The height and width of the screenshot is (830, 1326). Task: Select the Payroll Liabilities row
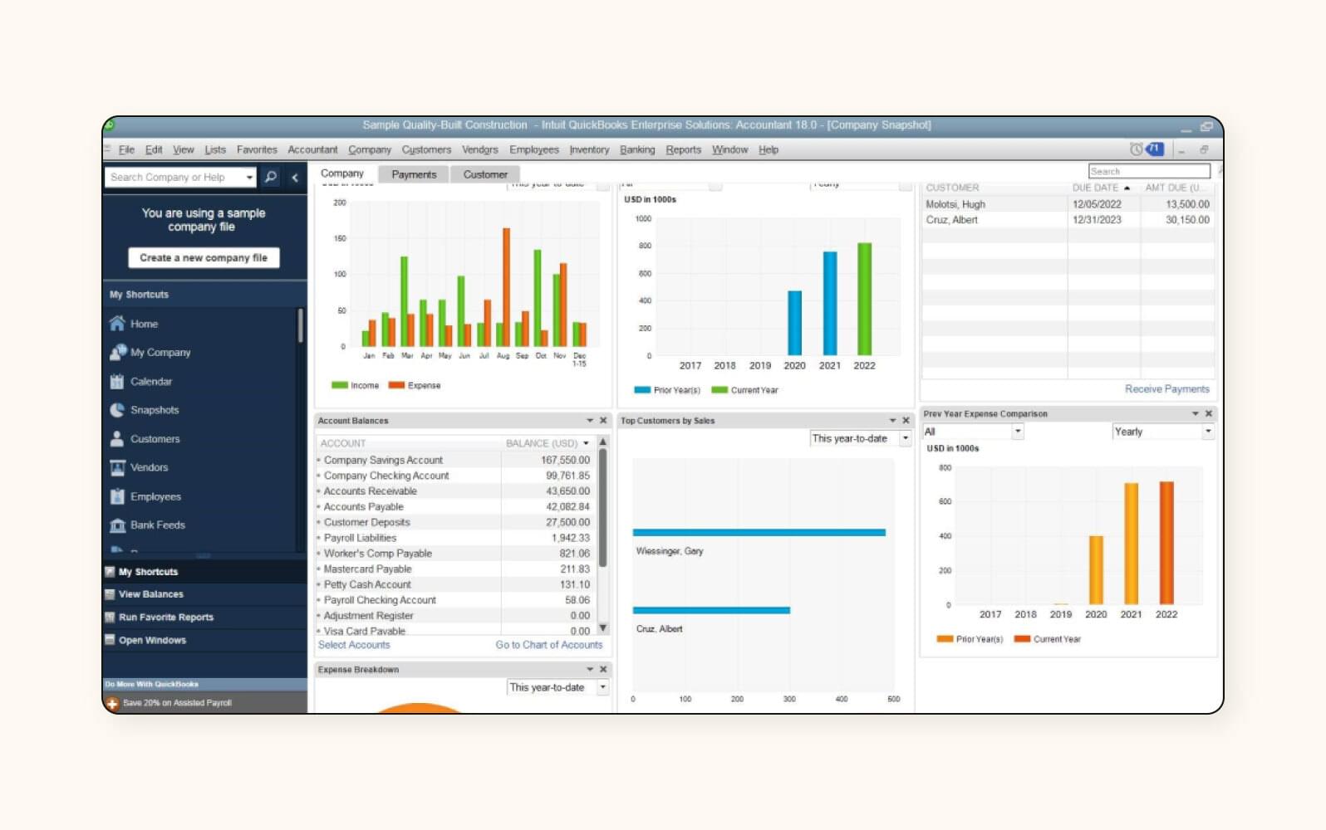[454, 538]
